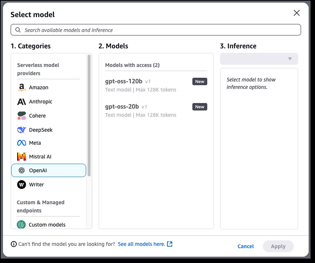This screenshot has height=263, width=315.
Task: Click the info icon beside Can't find
Action: tap(14, 244)
